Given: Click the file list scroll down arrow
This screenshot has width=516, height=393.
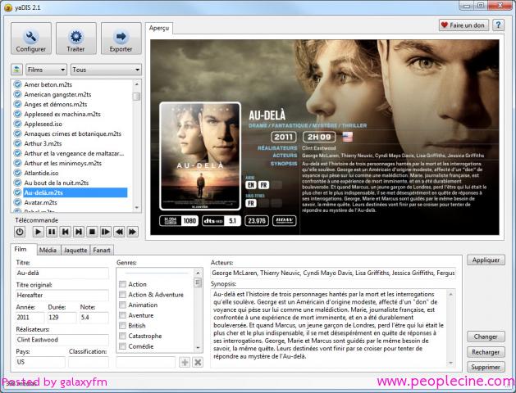Looking at the screenshot, I should pyautogui.click(x=136, y=207).
